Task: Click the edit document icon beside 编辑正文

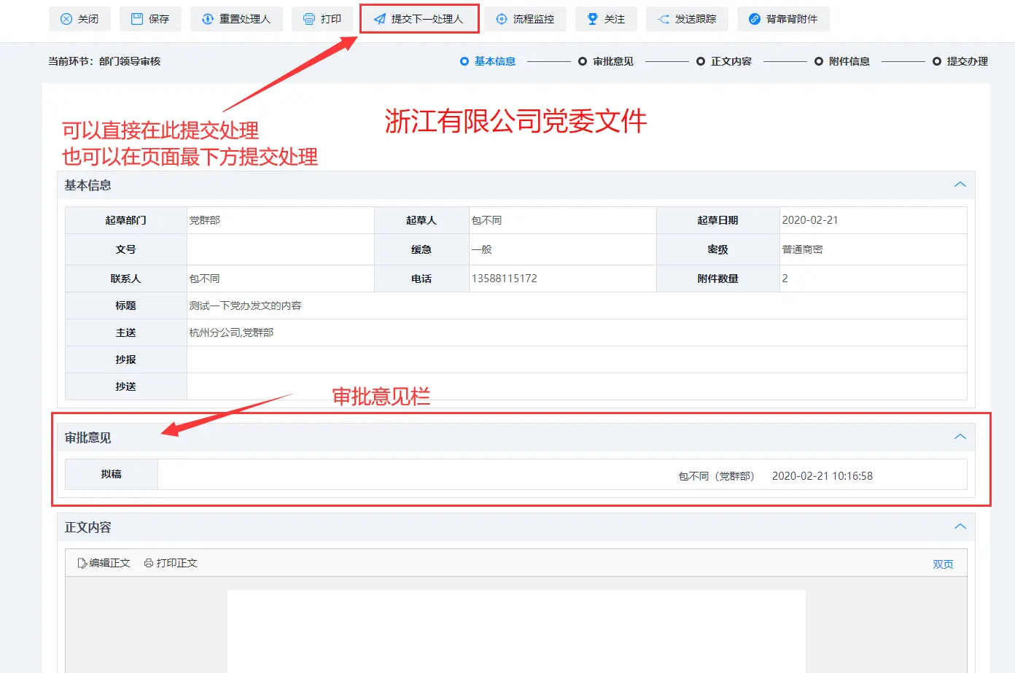Action: tap(82, 563)
